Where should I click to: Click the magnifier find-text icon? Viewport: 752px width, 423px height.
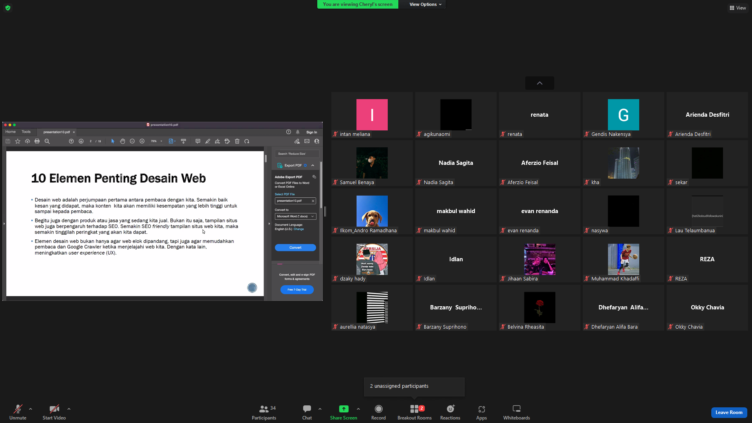coord(47,141)
